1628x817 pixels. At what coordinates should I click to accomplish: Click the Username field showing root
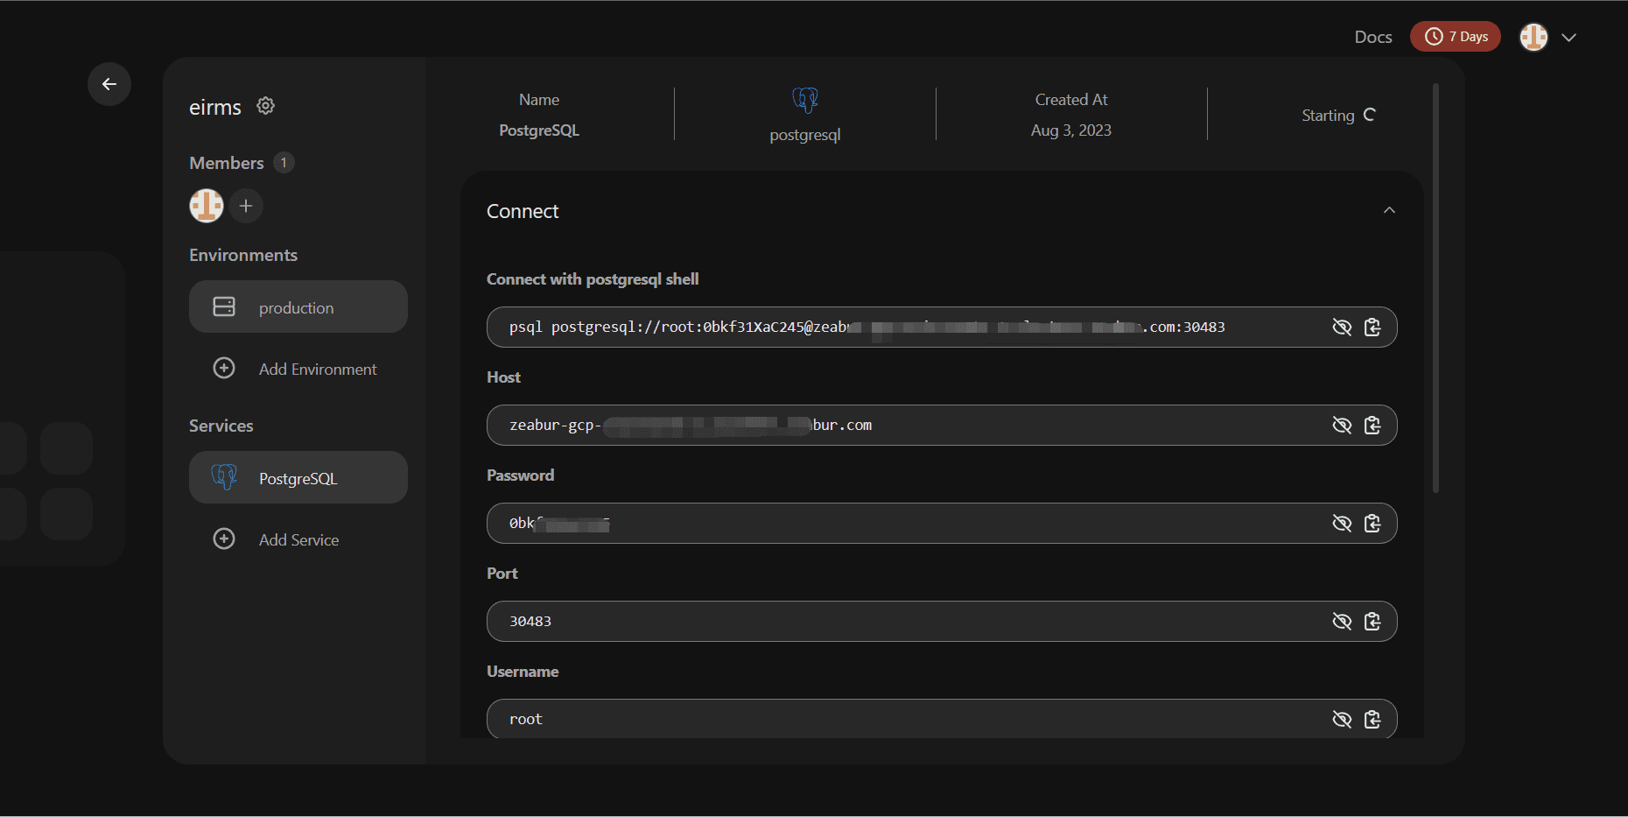pyautogui.click(x=942, y=719)
